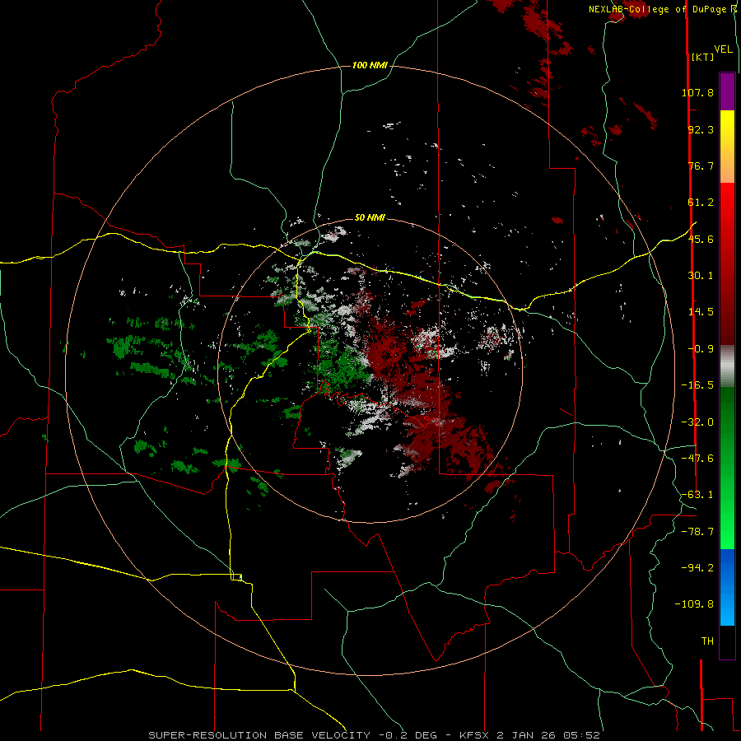The image size is (741, 741).
Task: Select the -0.9 scale value
Action: [701, 349]
